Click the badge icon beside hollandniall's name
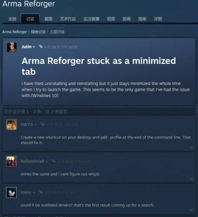This screenshot has height=217, width=198. coord(53,161)
